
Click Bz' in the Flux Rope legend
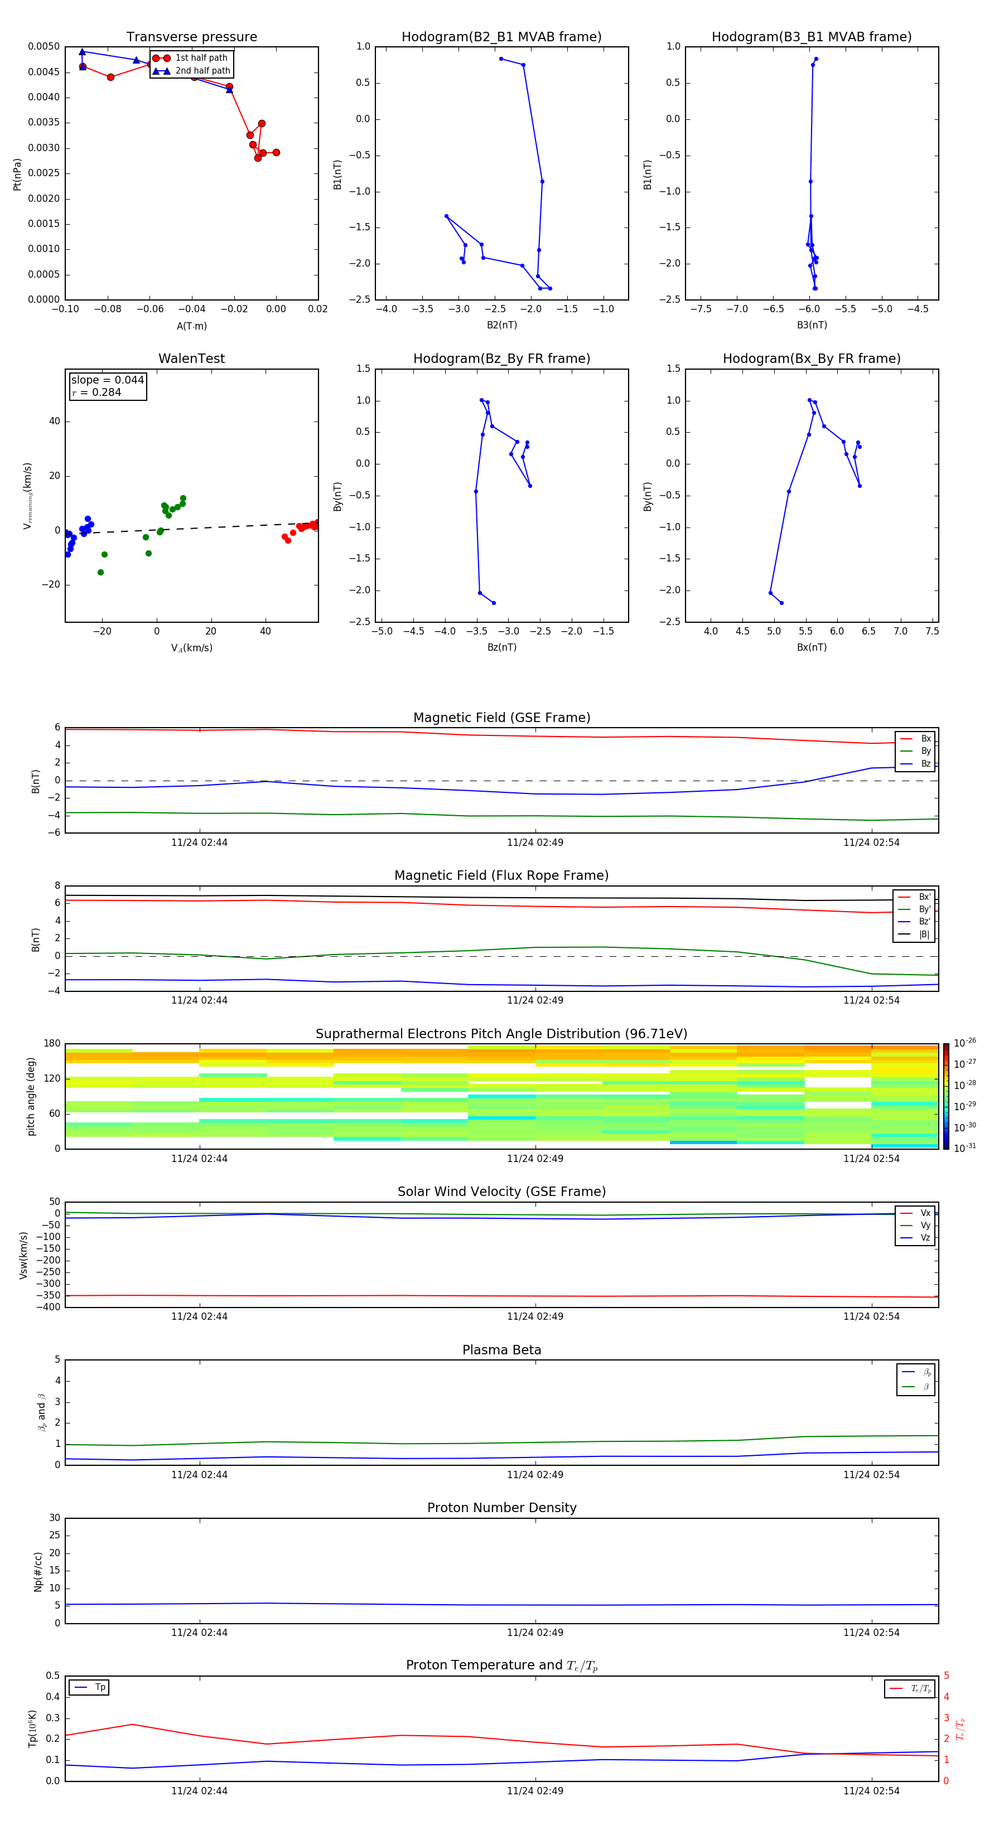(915, 922)
